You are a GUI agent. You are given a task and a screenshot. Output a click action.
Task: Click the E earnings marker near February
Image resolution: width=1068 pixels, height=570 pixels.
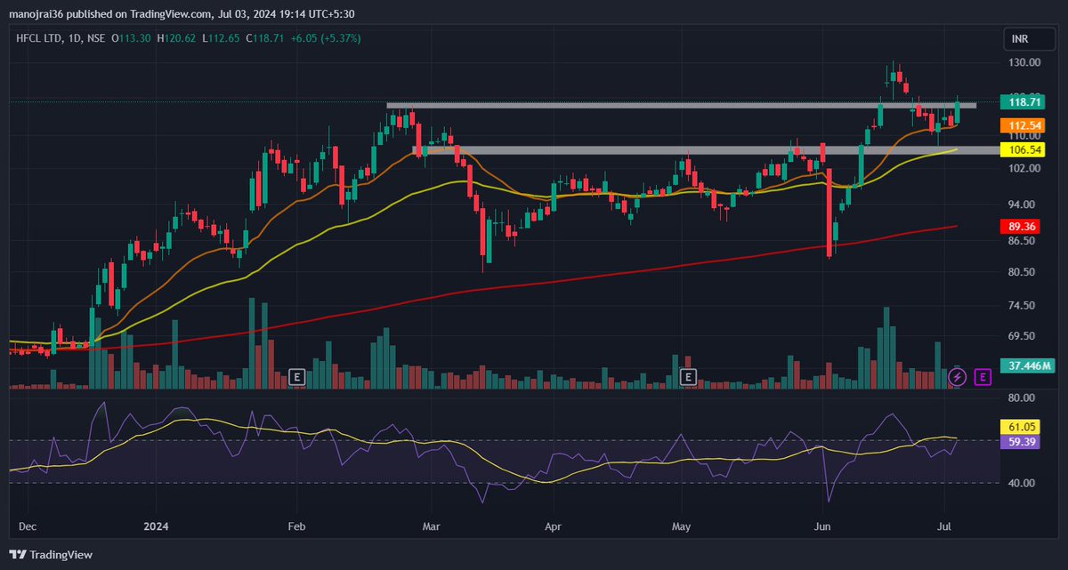coord(298,377)
